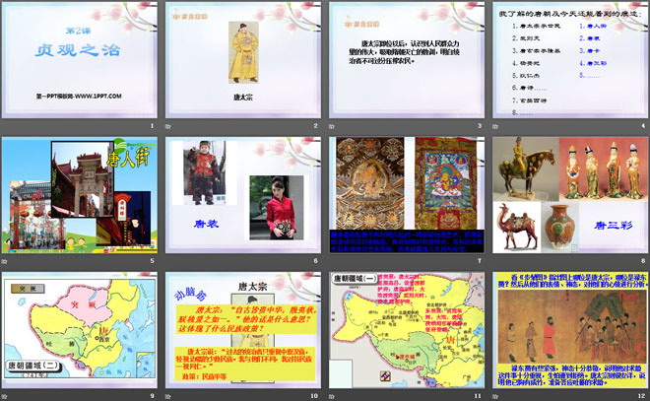Click the slide number 12 label

click(x=642, y=396)
